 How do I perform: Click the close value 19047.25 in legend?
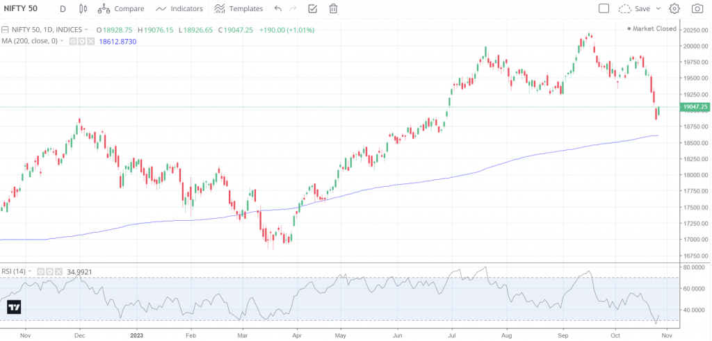[x=238, y=30]
